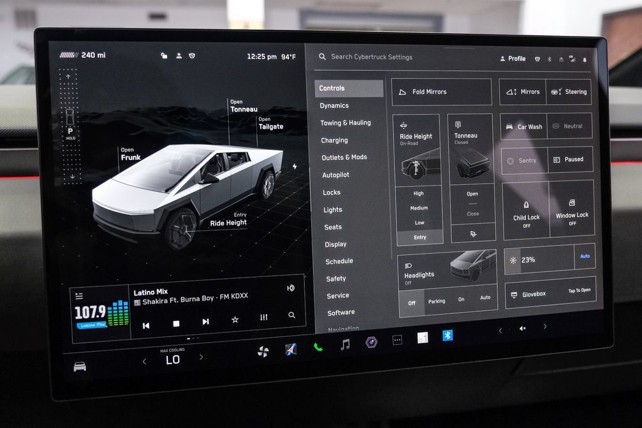
Task: Open the blue Bluetooth app icon
Action: 448,335
